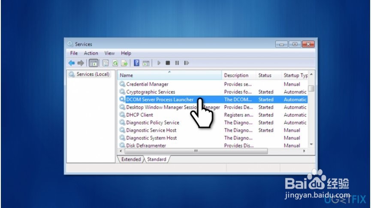
Task: Start Service play button
Action: click(159, 63)
